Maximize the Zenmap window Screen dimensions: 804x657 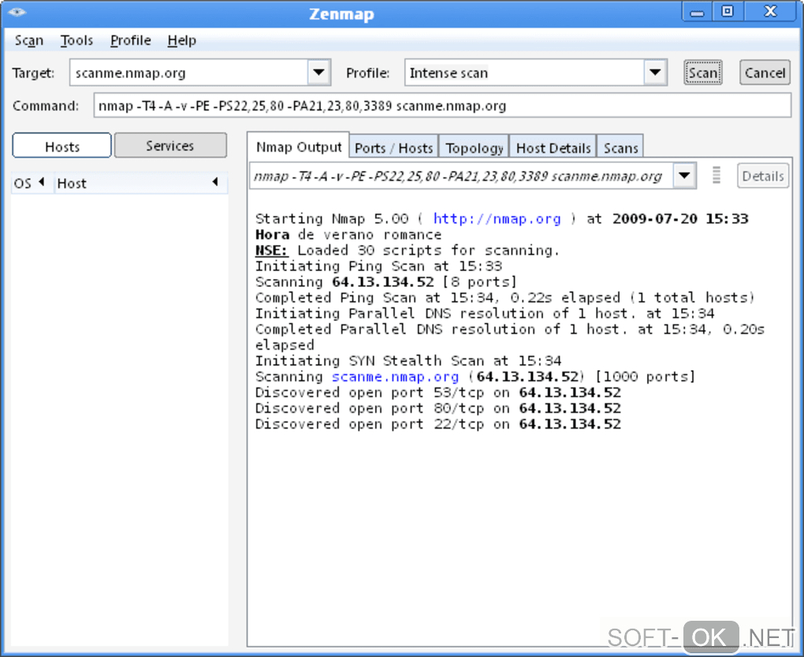[727, 11]
